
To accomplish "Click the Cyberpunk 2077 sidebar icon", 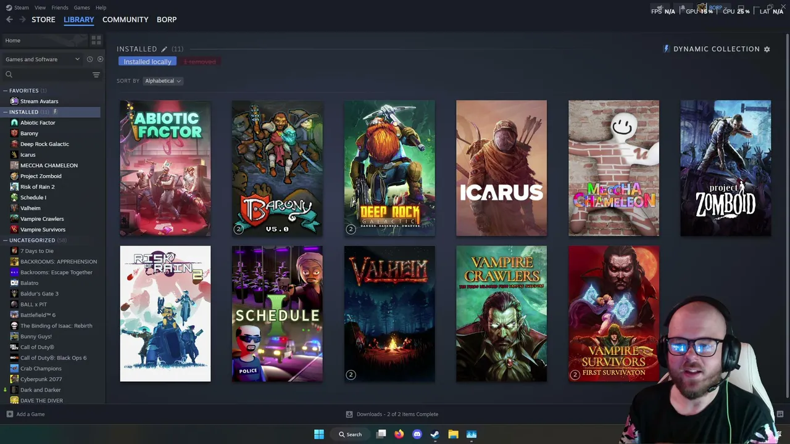I will pyautogui.click(x=14, y=379).
